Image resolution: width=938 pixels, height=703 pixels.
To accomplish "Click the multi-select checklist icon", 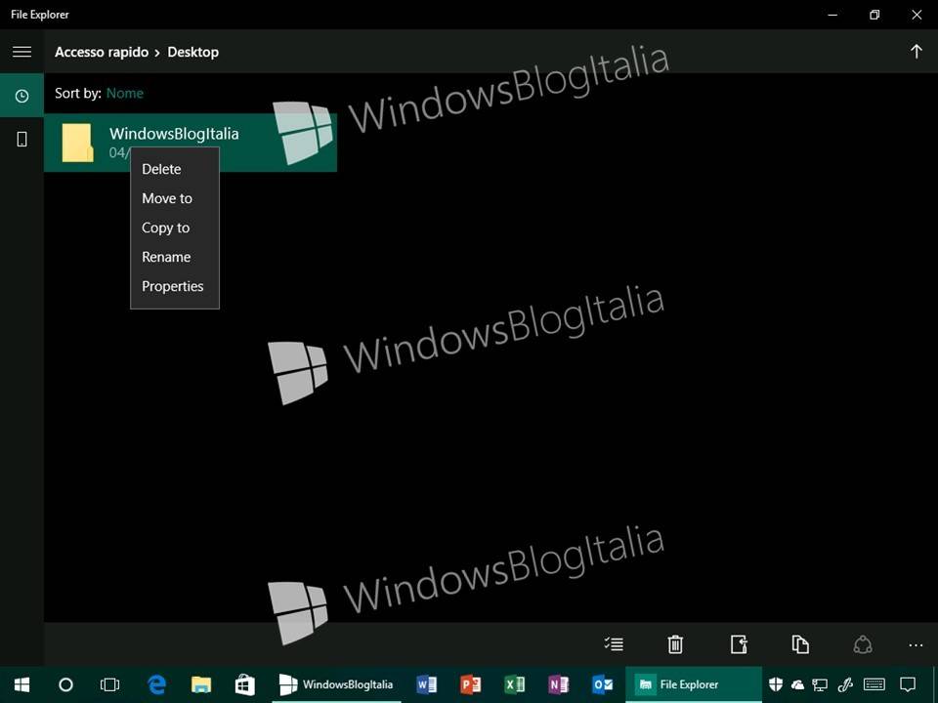I will [x=614, y=643].
